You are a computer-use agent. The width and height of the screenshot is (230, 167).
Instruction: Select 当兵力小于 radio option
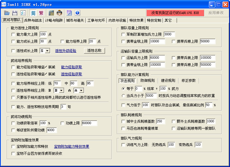tap(123, 96)
